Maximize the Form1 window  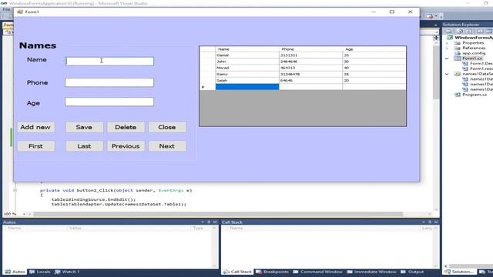point(392,12)
